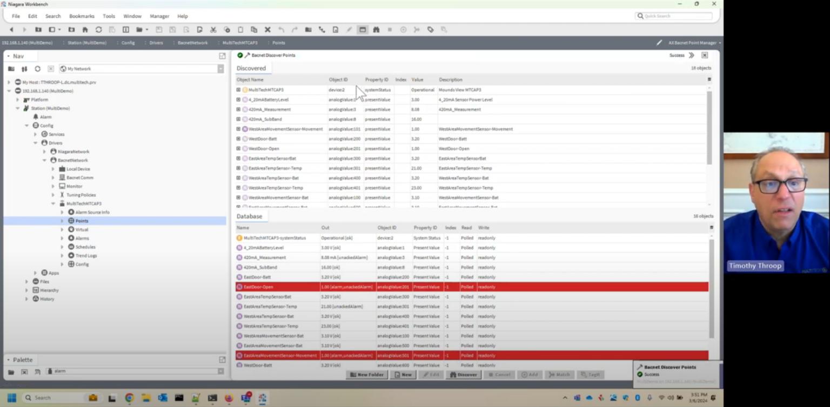Click the double-arrow icon next to Success
This screenshot has width=830, height=407.
click(x=691, y=55)
